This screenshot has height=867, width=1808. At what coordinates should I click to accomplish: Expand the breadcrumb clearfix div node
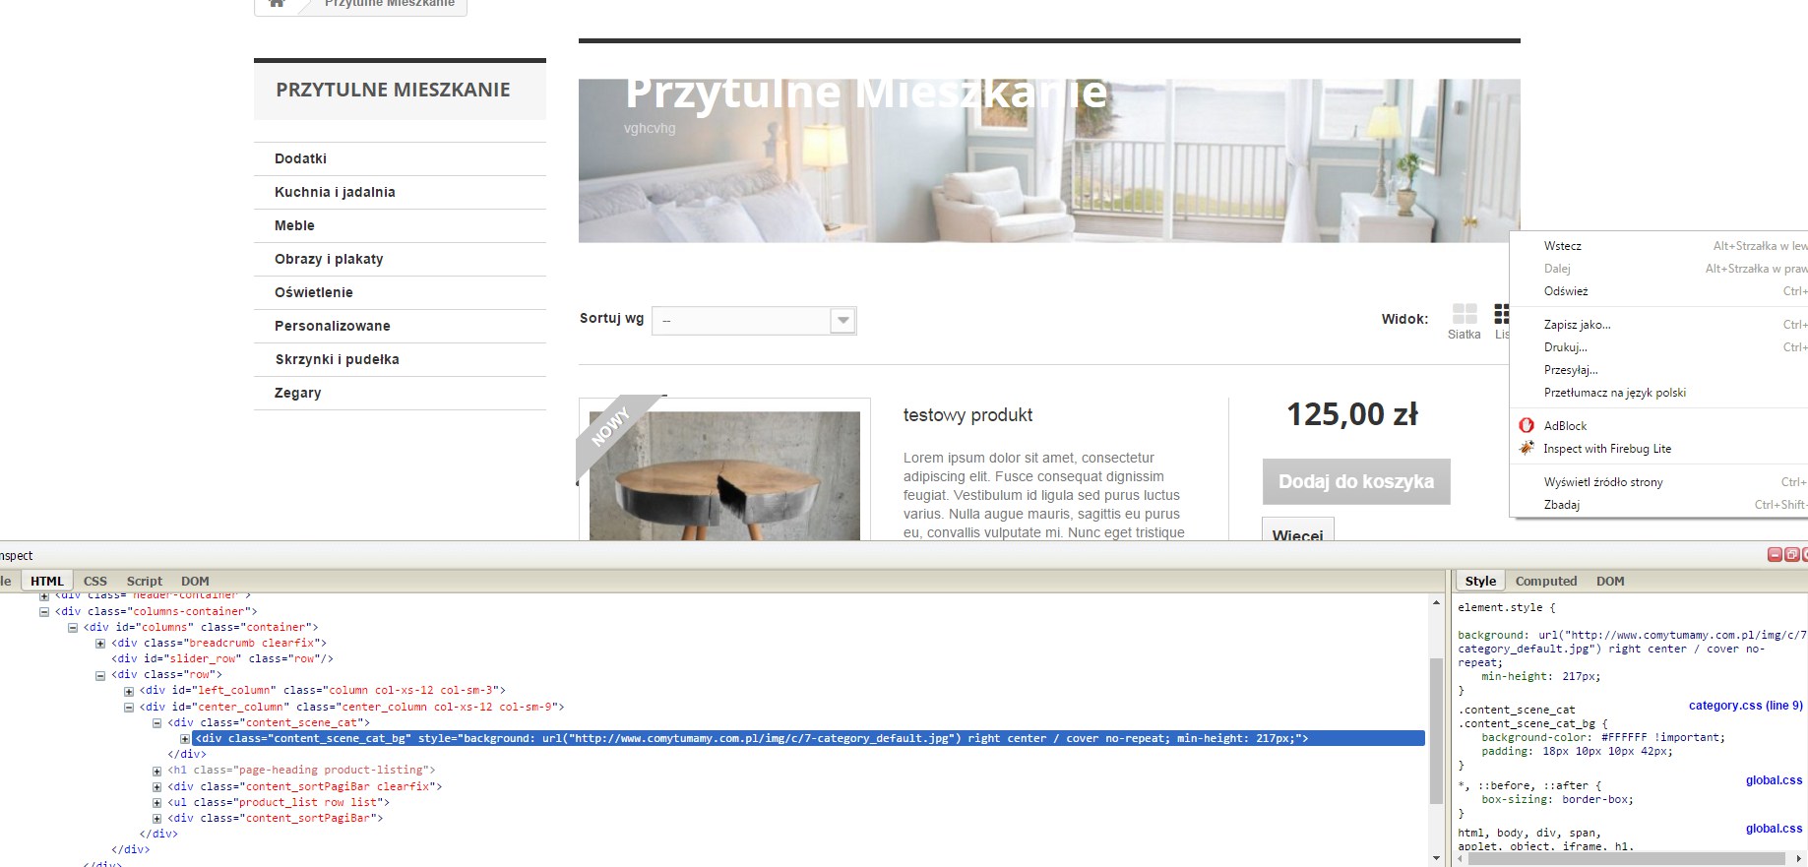click(x=100, y=644)
